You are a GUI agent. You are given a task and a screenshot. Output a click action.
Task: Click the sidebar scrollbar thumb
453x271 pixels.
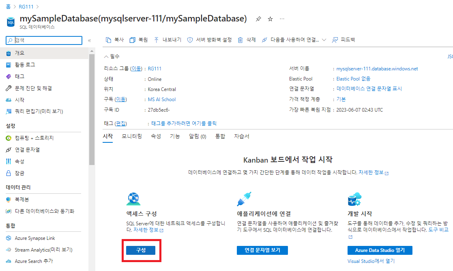tap(92, 110)
